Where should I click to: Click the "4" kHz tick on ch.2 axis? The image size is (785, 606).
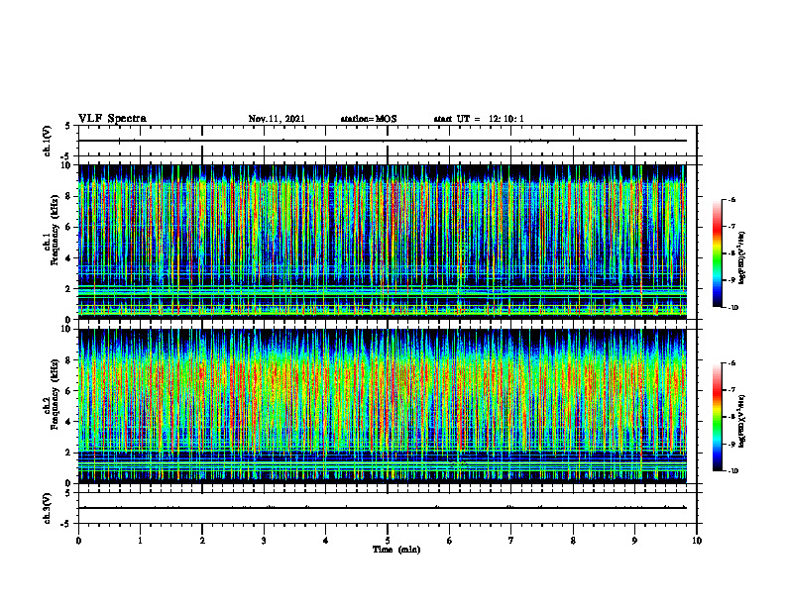(69, 422)
